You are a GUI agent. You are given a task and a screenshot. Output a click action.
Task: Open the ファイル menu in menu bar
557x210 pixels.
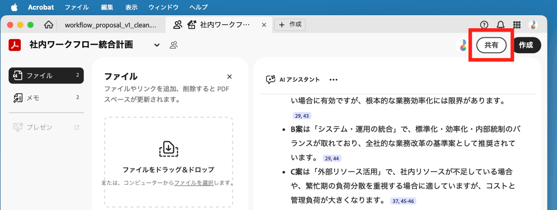tap(77, 7)
